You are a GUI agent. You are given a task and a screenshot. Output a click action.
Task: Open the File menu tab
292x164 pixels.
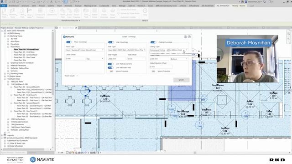(x=4, y=6)
